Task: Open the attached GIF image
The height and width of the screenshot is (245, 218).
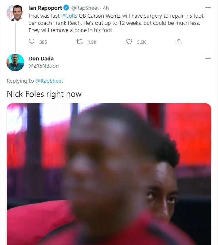Action: tap(109, 174)
